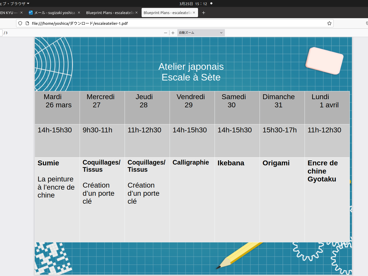This screenshot has width=368, height=276.
Task: Zoom out of the PDF with the minus button
Action: pos(166,33)
